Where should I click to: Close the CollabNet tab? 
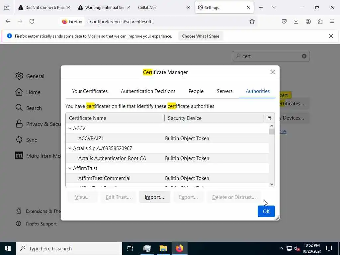(x=189, y=8)
